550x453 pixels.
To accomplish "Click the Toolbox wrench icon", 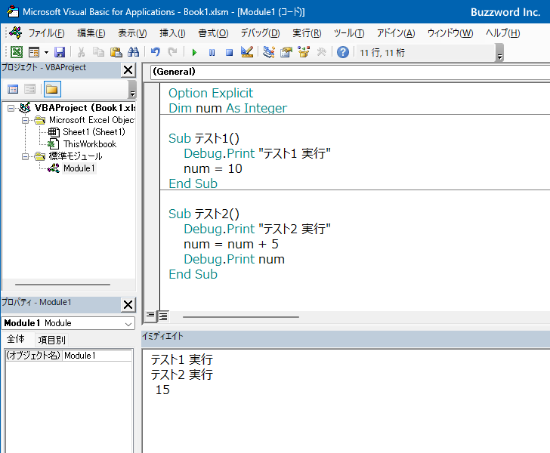I will tap(321, 52).
